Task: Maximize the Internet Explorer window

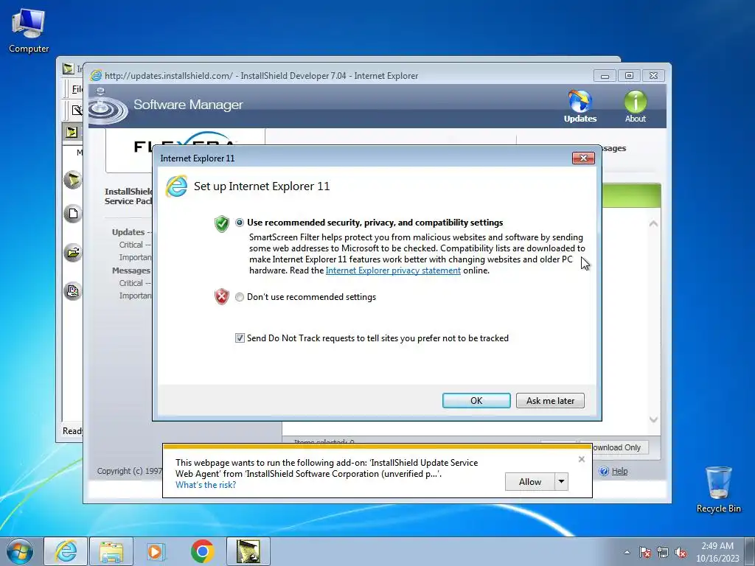Action: click(x=629, y=76)
